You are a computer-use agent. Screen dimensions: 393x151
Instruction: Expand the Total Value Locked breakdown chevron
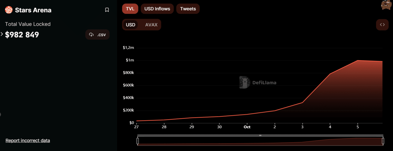pos(2,34)
